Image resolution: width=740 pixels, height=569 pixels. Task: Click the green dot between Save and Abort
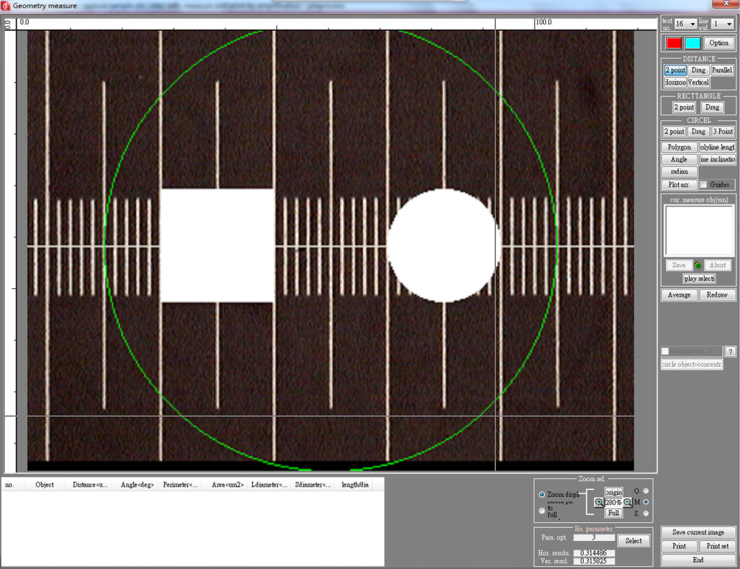[x=697, y=265]
